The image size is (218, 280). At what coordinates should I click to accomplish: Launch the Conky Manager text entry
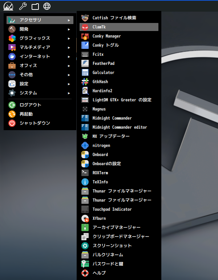pyautogui.click(x=106, y=36)
